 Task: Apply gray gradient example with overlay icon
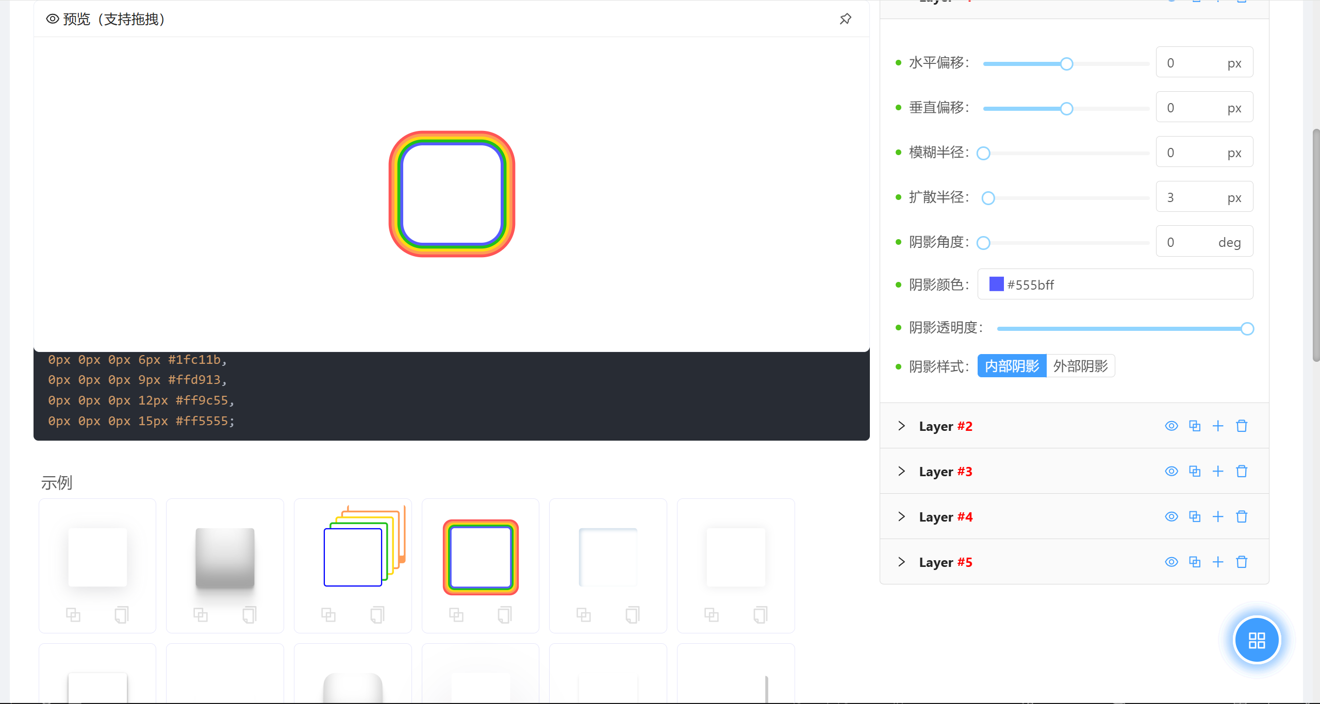point(201,614)
